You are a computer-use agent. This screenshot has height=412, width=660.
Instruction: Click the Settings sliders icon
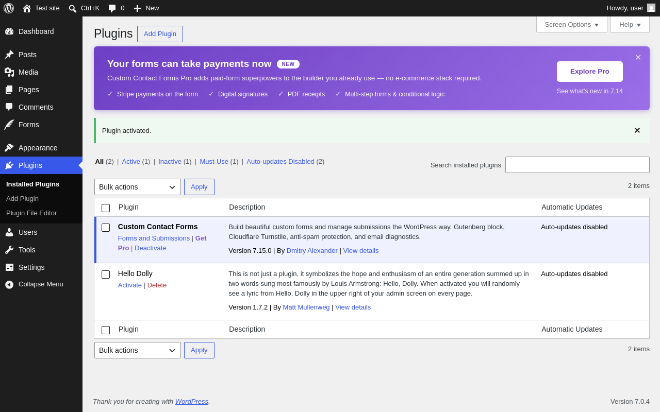pos(9,267)
